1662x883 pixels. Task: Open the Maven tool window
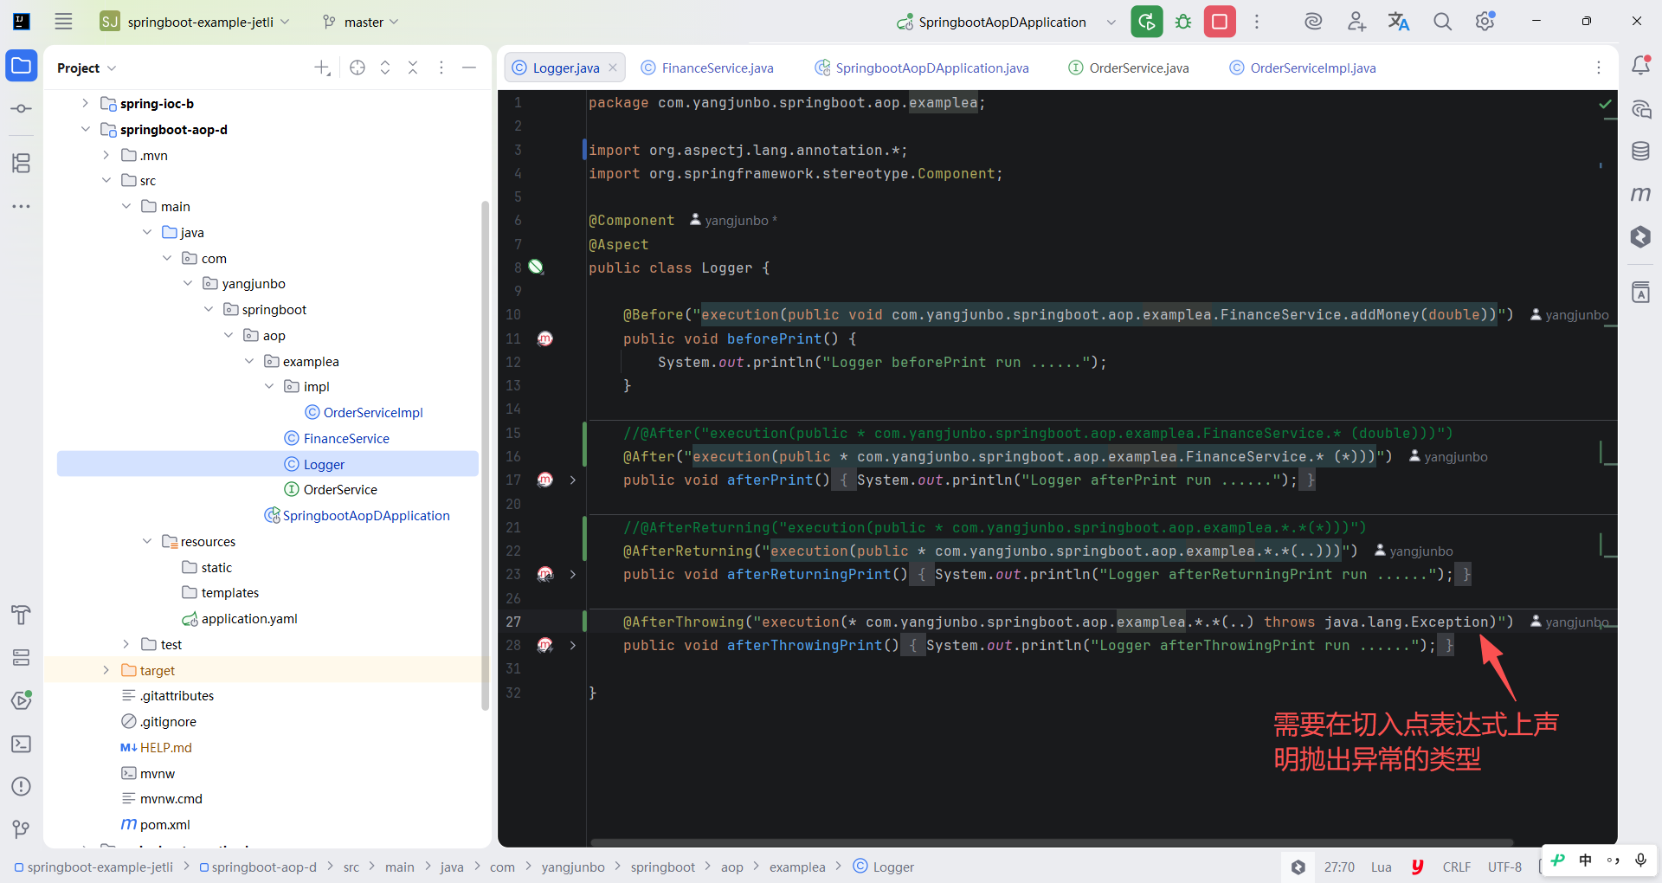pyautogui.click(x=1640, y=194)
